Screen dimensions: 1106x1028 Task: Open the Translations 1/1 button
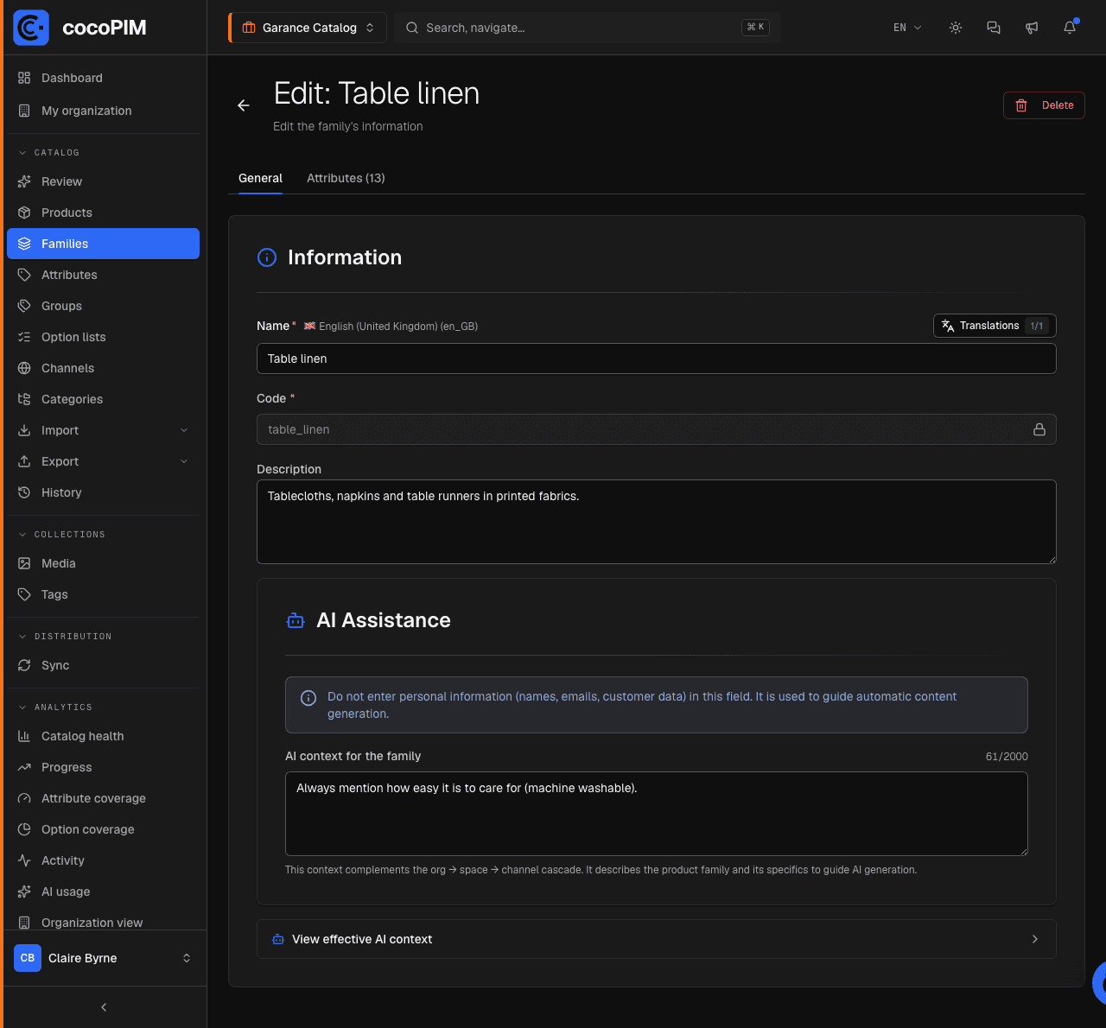[995, 326]
